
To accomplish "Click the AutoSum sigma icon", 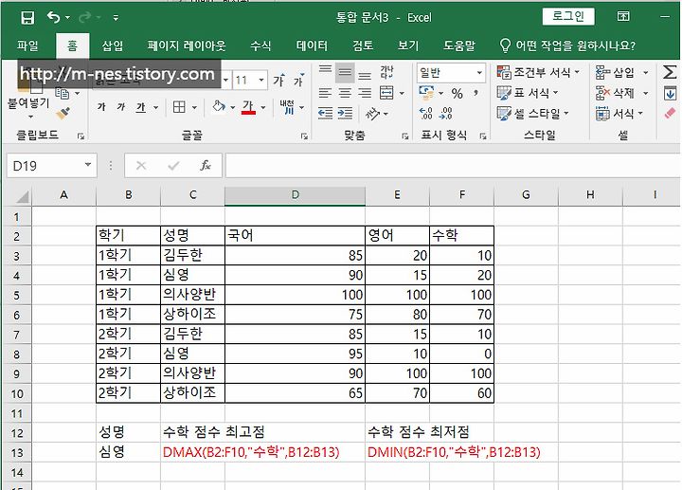I will (670, 72).
